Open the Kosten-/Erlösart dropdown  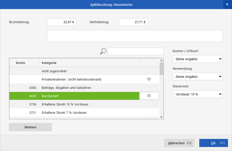(197, 59)
